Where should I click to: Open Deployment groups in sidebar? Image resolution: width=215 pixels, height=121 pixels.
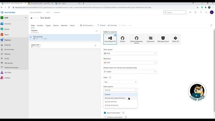[11, 68]
